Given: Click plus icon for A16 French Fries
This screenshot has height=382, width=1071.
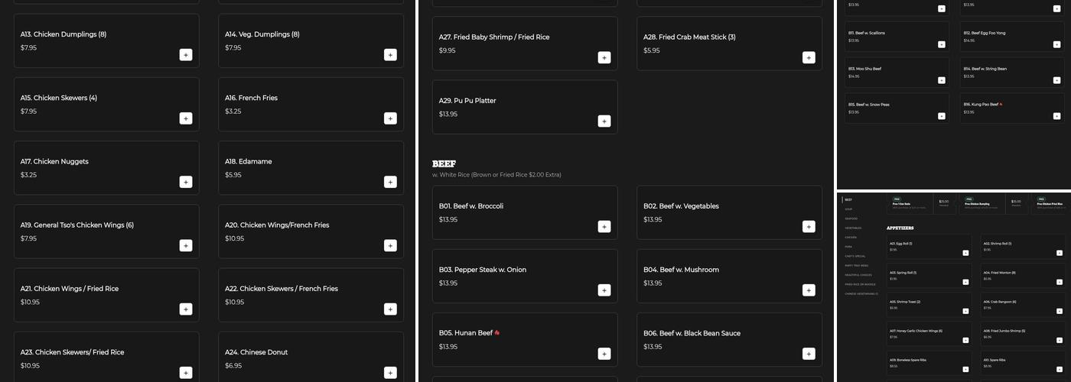Looking at the screenshot, I should 390,118.
